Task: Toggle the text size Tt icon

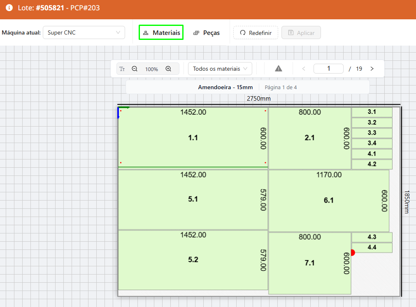Action: point(122,69)
